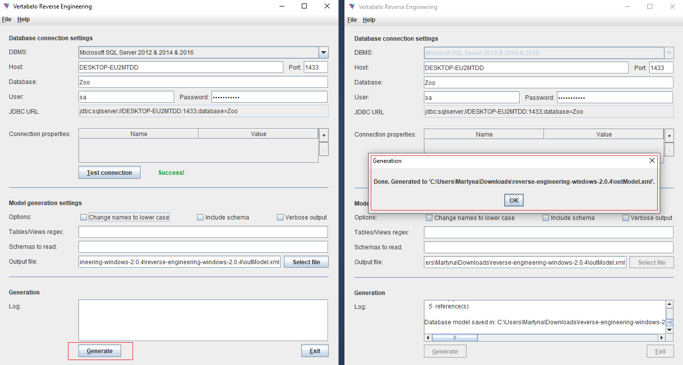Click the log scrollbar up arrow in right window

(669, 304)
